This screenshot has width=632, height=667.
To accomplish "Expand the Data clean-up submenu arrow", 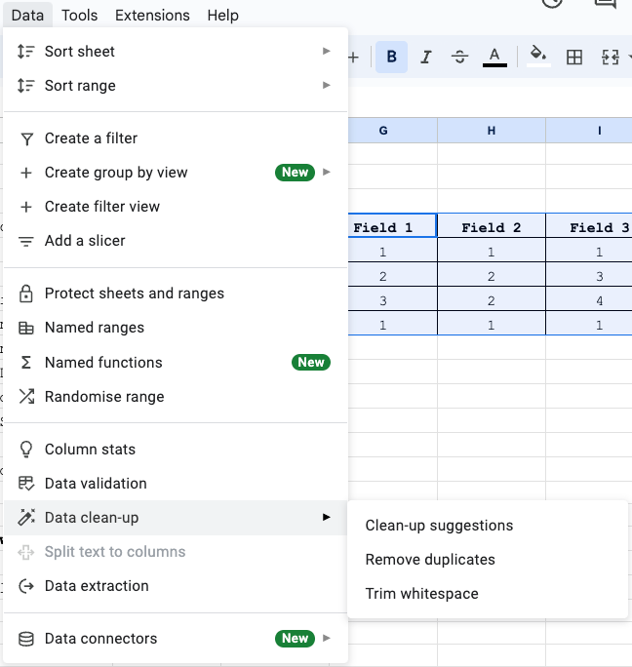I will [x=327, y=517].
